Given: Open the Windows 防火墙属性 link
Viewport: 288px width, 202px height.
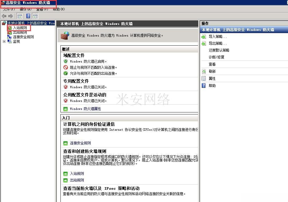Looking at the screenshot, I should (x=85, y=109).
